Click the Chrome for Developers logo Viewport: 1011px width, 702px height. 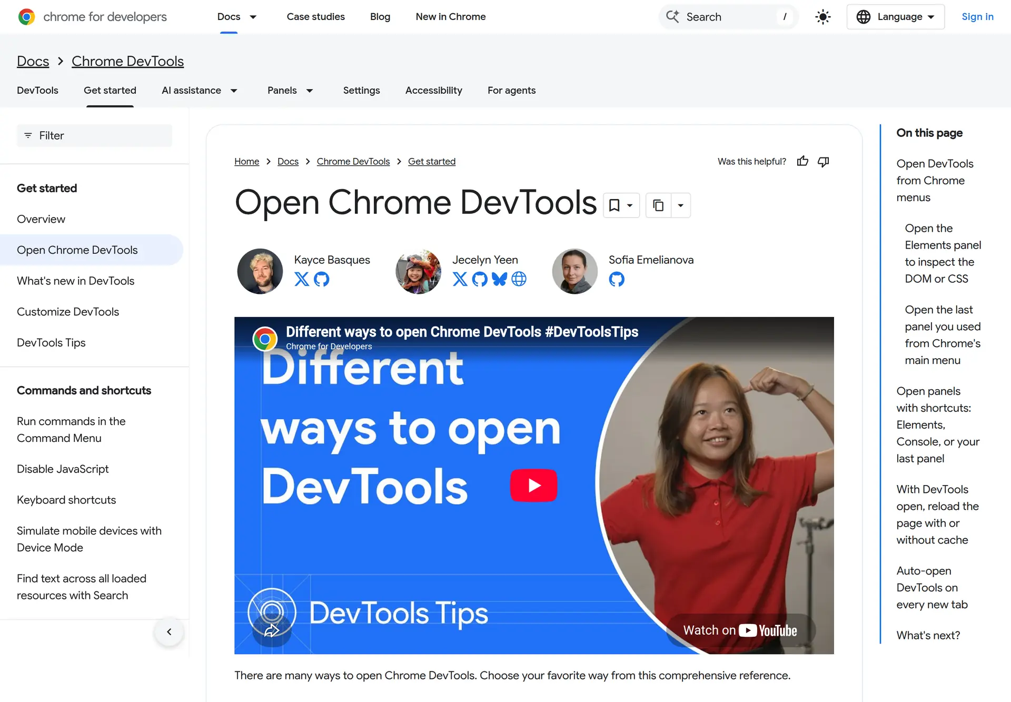tap(92, 17)
